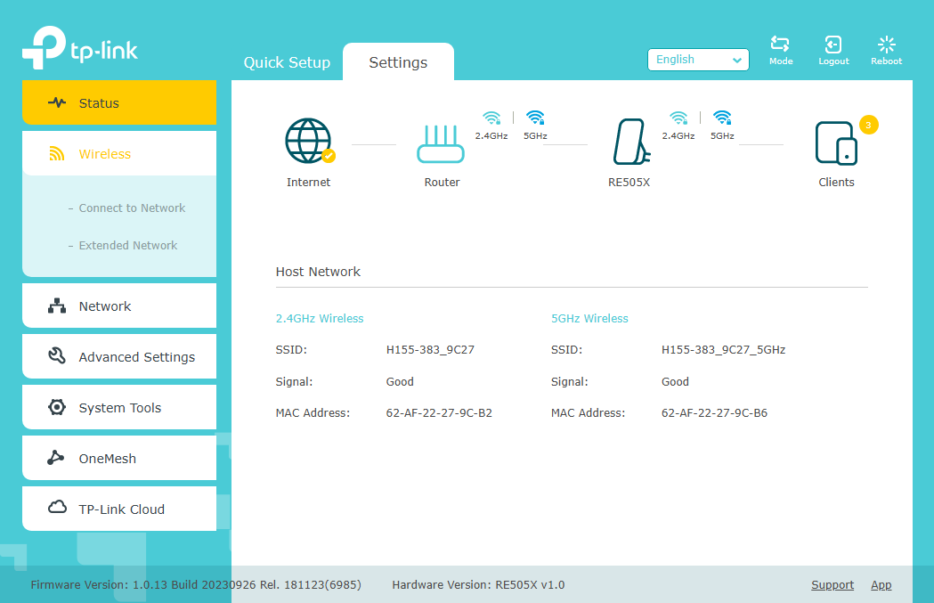Click the internet connected checkmark badge
The height and width of the screenshot is (603, 934).
pyautogui.click(x=329, y=156)
